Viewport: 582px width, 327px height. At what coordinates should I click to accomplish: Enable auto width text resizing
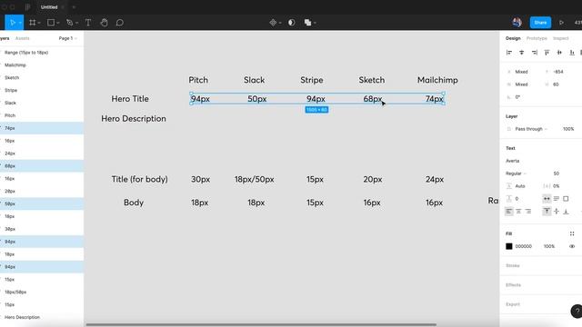click(547, 199)
